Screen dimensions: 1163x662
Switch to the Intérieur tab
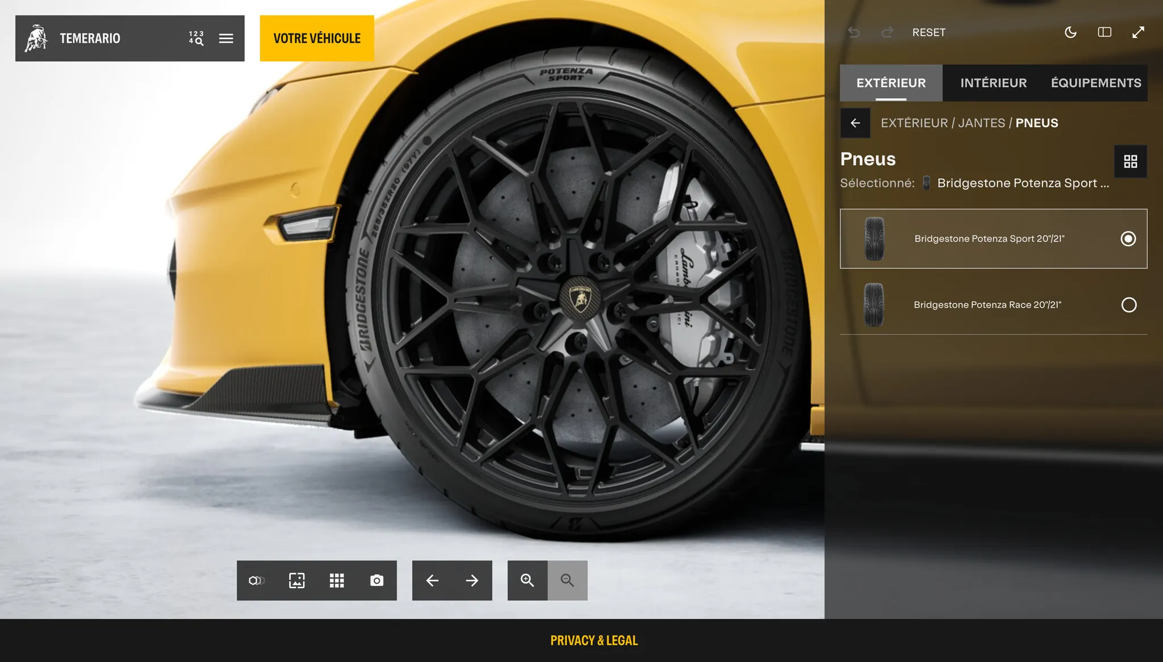993,83
